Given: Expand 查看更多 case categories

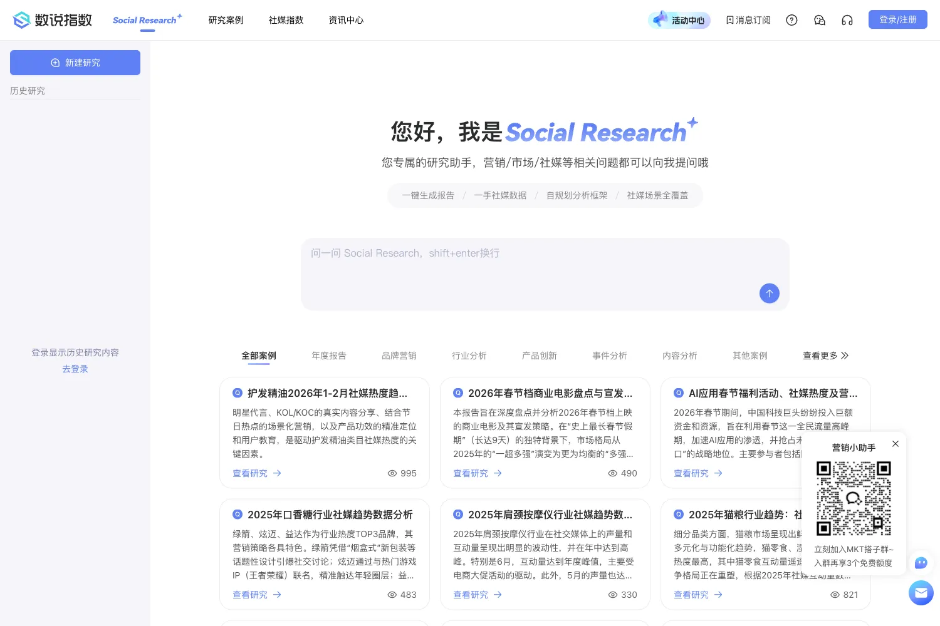Looking at the screenshot, I should click(x=826, y=356).
